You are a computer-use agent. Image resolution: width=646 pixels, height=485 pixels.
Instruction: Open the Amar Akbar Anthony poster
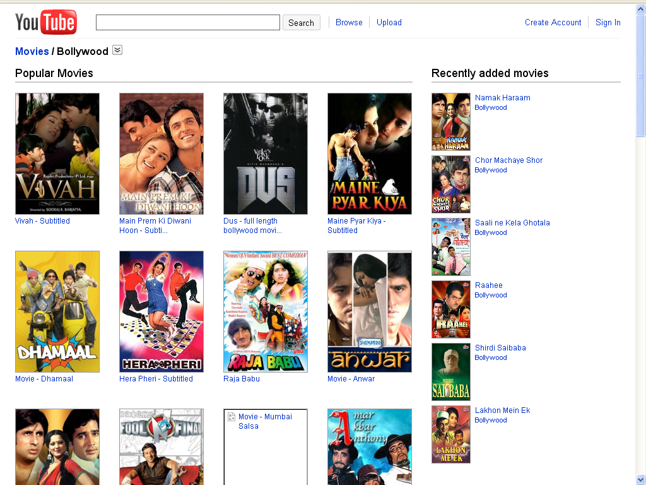pyautogui.click(x=370, y=446)
